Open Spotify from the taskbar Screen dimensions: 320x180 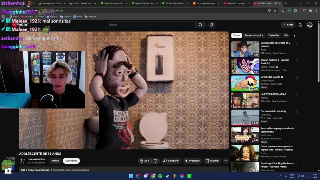(160, 176)
